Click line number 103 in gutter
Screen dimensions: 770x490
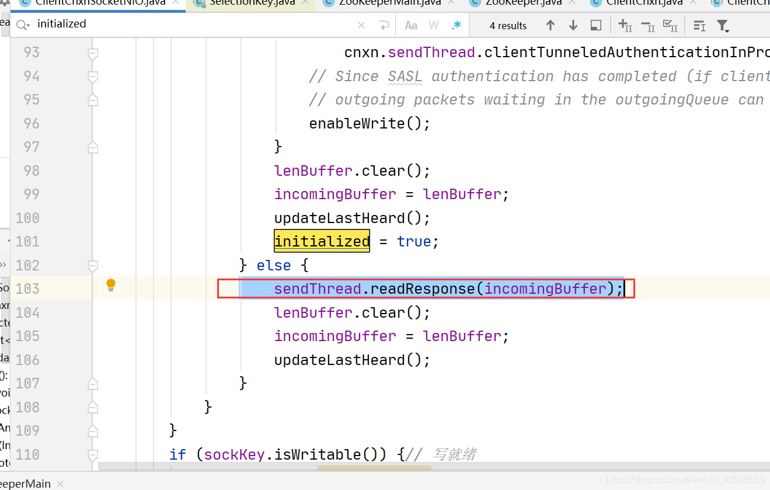pyautogui.click(x=27, y=289)
